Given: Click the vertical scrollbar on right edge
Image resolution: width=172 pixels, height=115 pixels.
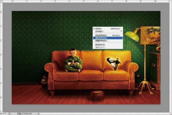Looking at the screenshot, I should (170, 57).
